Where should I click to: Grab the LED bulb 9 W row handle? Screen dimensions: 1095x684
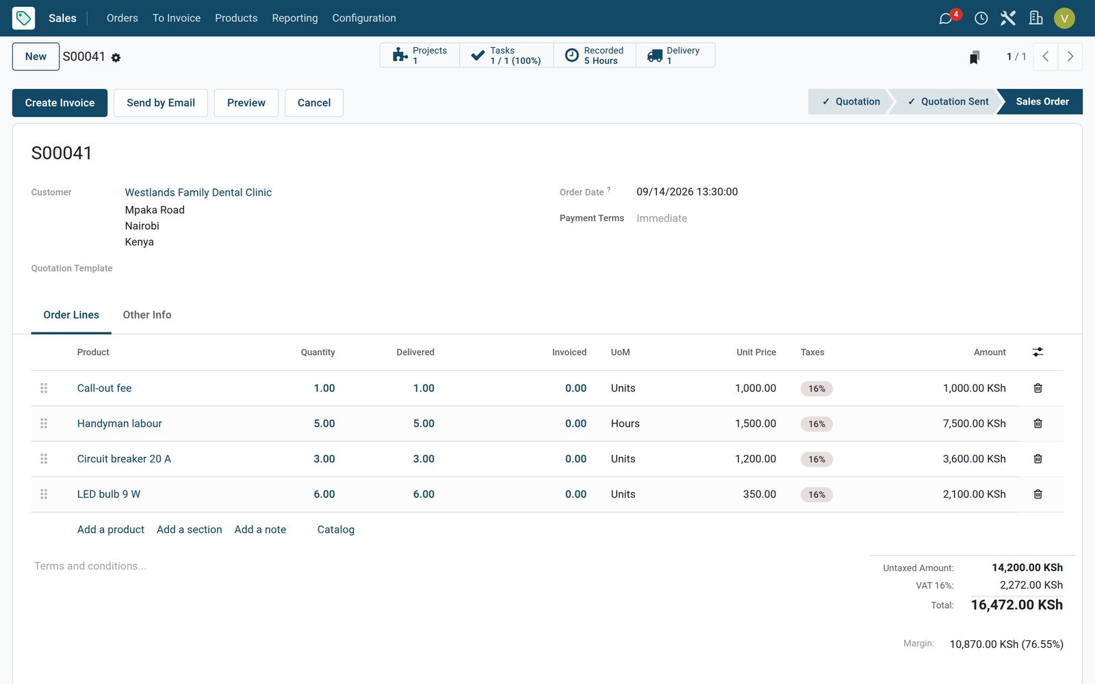[x=44, y=494]
